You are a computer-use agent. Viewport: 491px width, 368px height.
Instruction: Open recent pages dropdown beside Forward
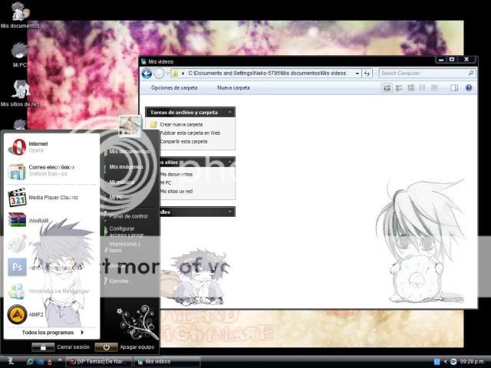click(x=167, y=74)
